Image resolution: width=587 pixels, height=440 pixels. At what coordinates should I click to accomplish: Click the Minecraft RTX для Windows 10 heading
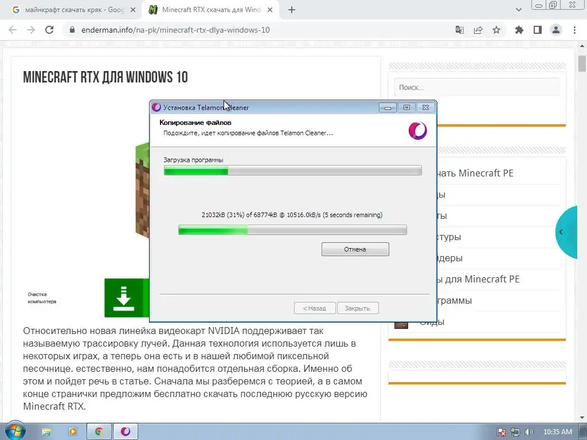tap(105, 77)
